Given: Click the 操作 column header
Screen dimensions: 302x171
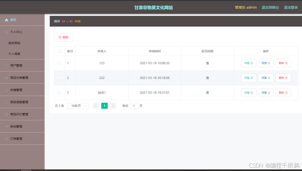Looking at the screenshot, I should [266, 51].
